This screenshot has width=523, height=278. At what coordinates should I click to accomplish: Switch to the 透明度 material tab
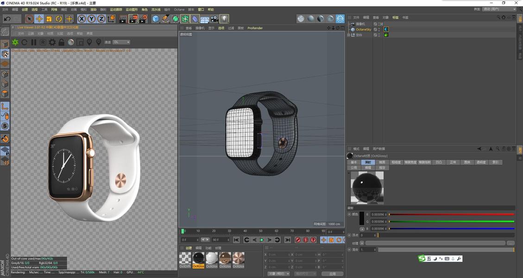point(481,162)
